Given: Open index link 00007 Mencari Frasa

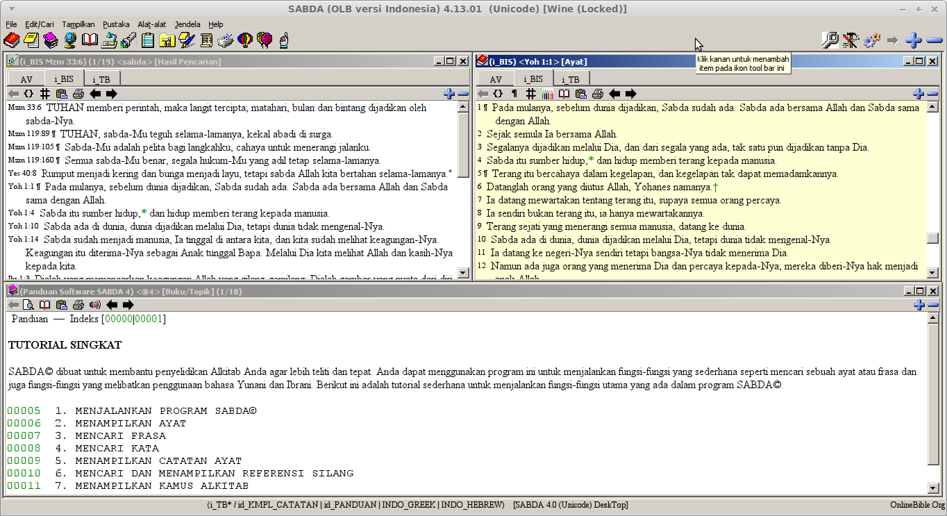Looking at the screenshot, I should tap(24, 435).
